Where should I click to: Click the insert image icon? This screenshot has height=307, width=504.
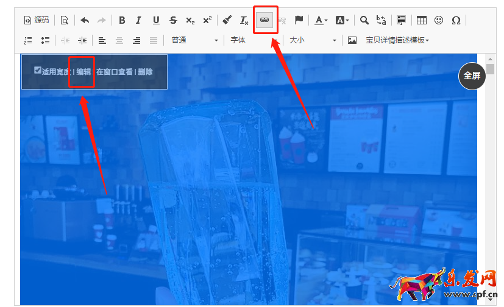352,40
